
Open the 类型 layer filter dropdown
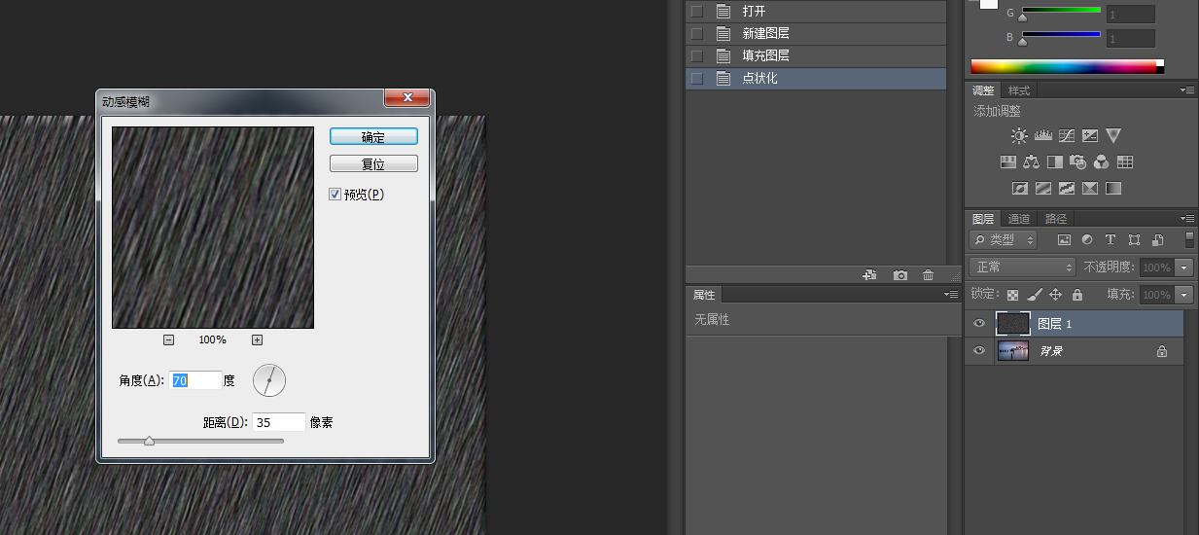[1004, 239]
